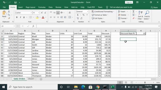The image size is (161, 90).
Task: Adjust the zoom slider handle
Action: click(145, 82)
